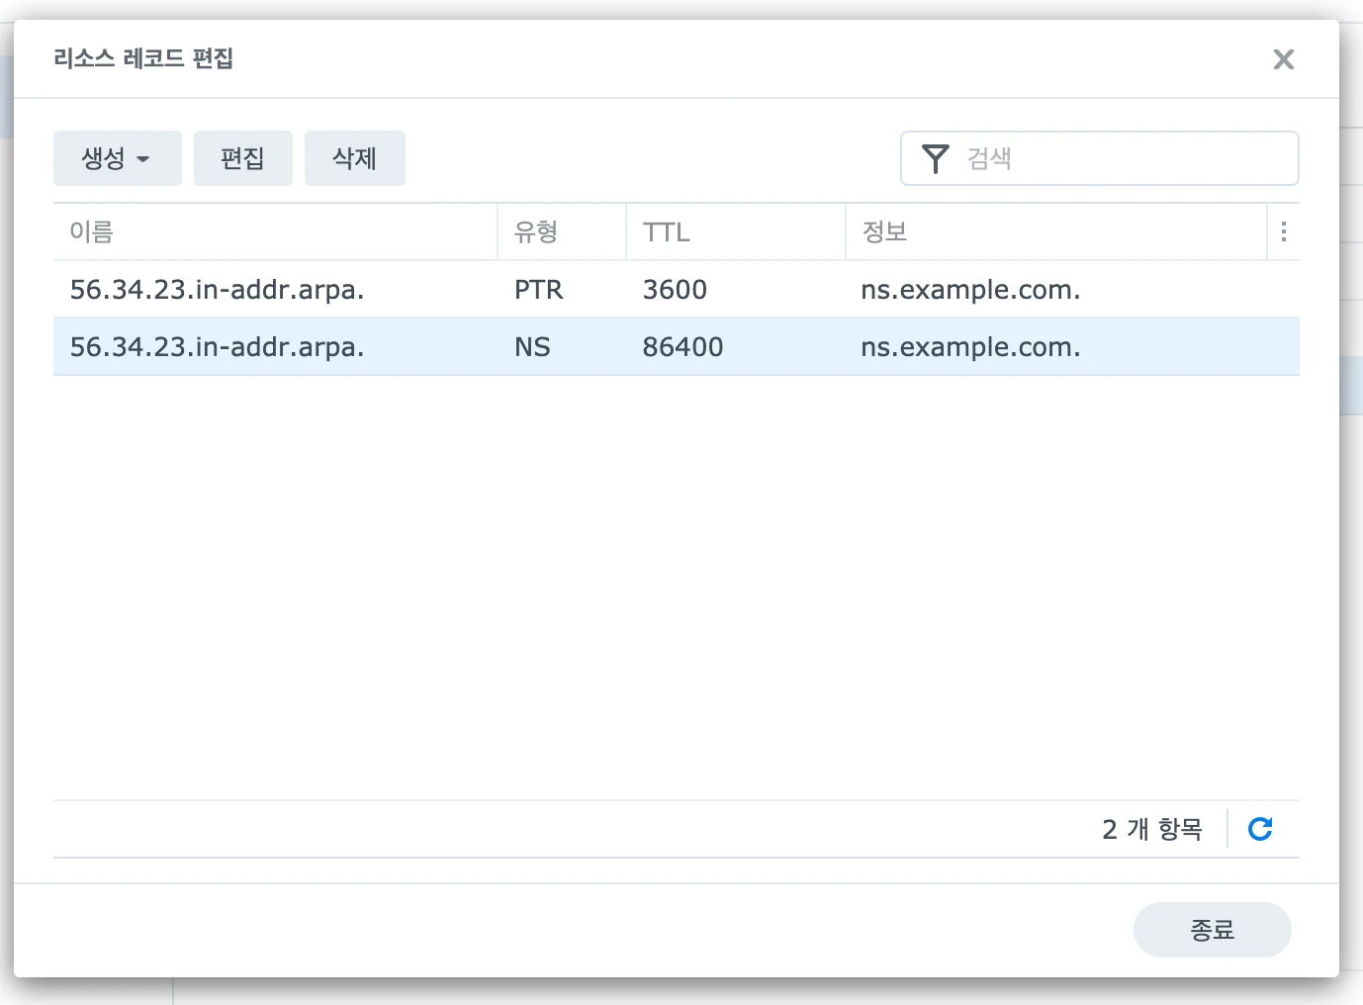Sort by the 정보 column header

coord(1056,231)
